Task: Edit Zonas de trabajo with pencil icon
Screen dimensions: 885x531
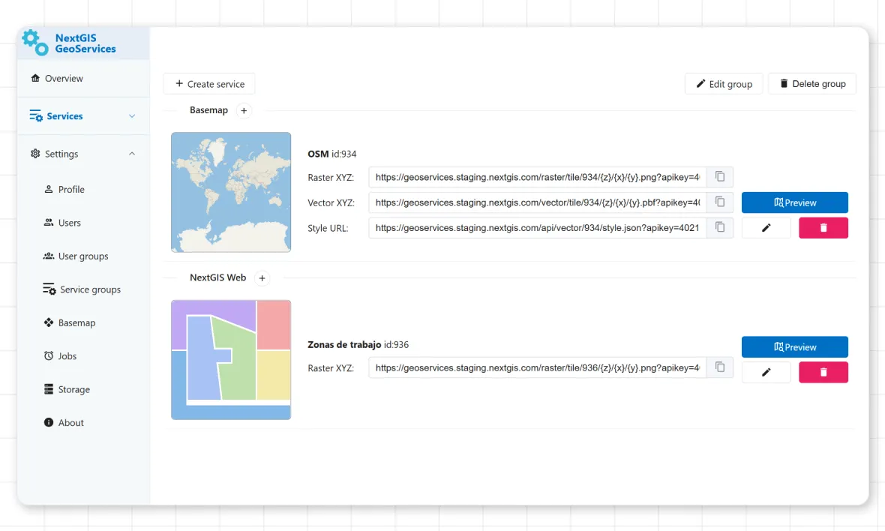Action: (766, 373)
